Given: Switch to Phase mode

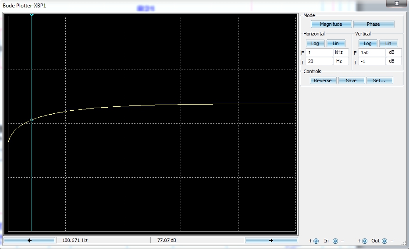Looking at the screenshot, I should [373, 24].
